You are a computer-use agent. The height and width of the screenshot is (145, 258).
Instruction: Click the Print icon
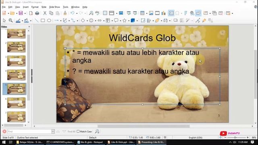pyautogui.click(x=37, y=13)
